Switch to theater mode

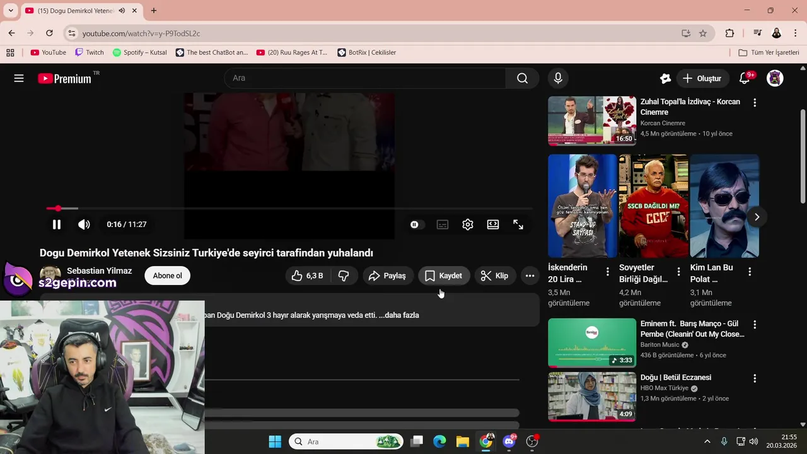click(493, 224)
